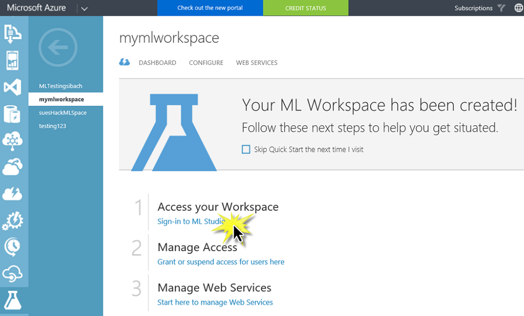Image resolution: width=524 pixels, height=316 pixels.
Task: Open the Azure Websites sidebar icon
Action: click(x=13, y=34)
